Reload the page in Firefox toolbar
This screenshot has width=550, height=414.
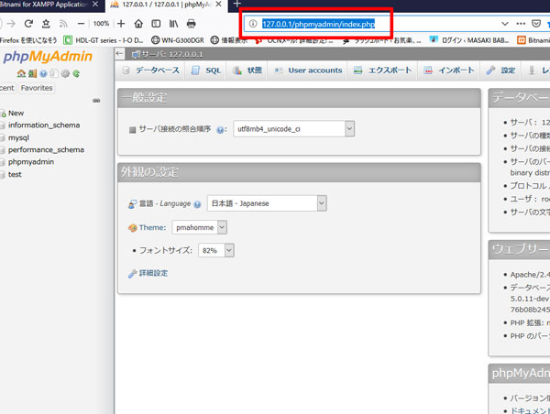28,24
